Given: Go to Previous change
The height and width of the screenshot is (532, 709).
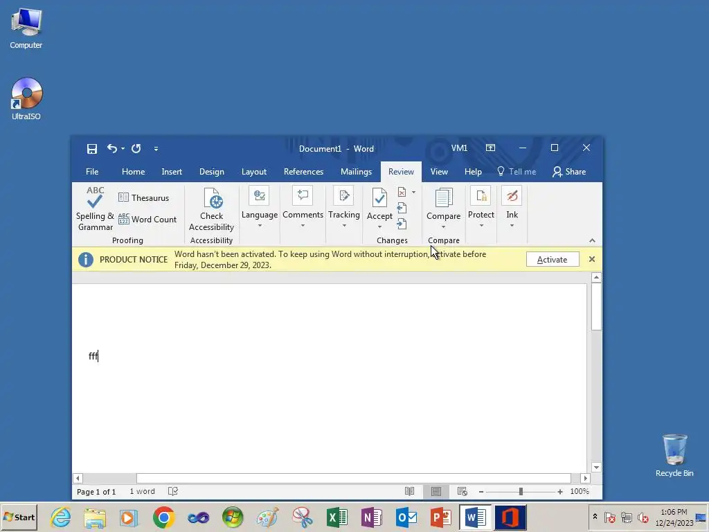Looking at the screenshot, I should point(402,208).
